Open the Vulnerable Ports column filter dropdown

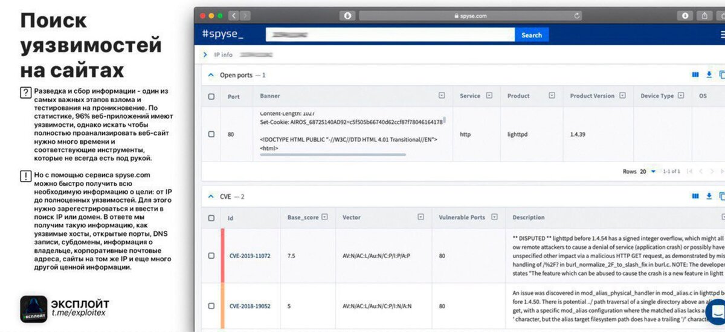494,217
